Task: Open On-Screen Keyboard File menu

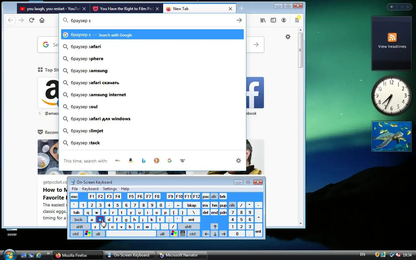Action: (x=75, y=189)
